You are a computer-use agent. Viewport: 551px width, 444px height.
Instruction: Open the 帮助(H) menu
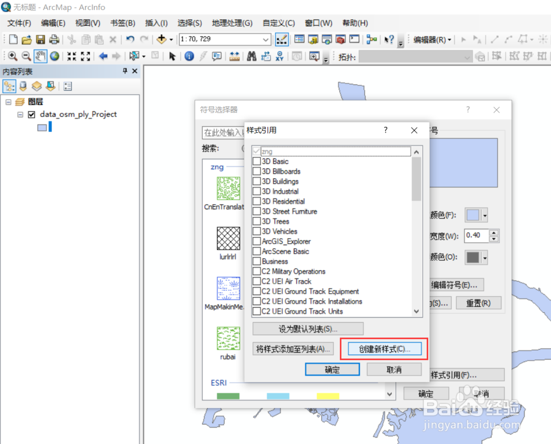pos(355,23)
